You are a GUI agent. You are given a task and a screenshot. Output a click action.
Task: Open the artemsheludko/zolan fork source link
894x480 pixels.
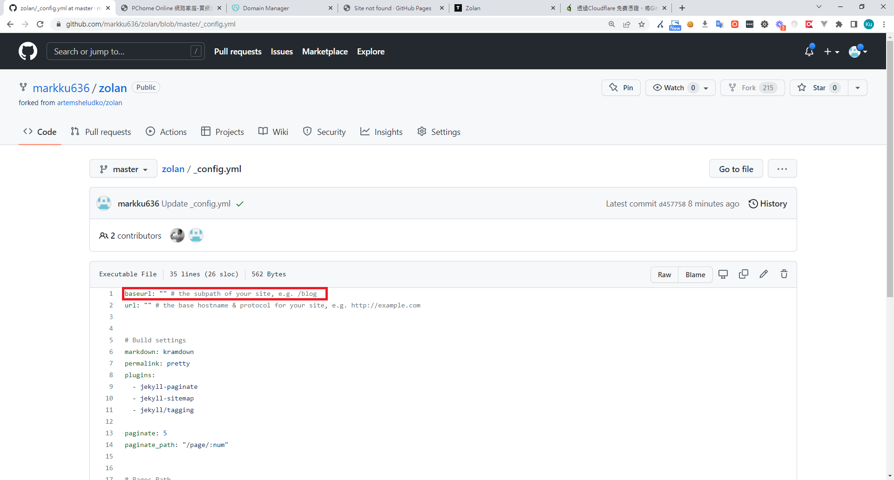click(x=89, y=103)
